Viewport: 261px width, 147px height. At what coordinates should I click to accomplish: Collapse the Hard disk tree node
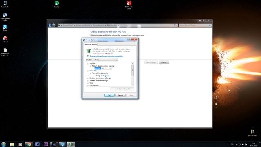(88, 71)
